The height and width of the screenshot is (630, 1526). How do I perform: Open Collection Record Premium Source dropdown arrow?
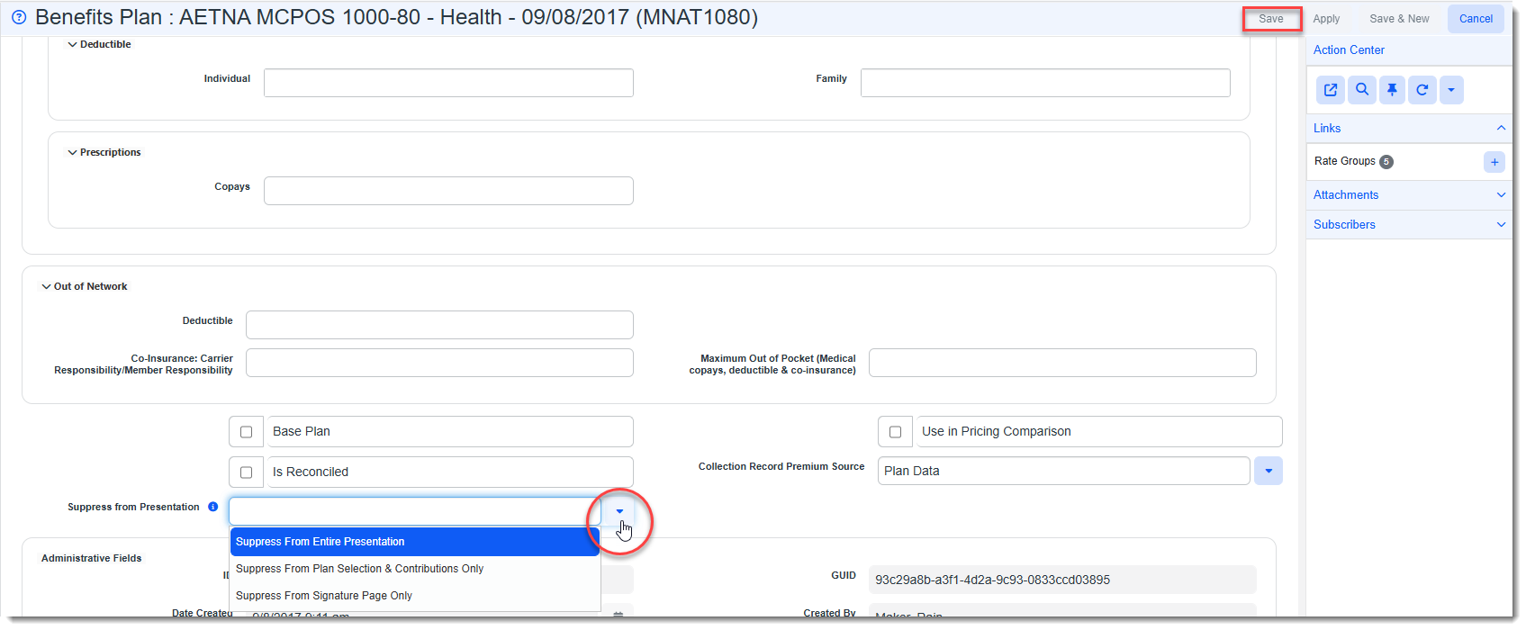[x=1269, y=471]
